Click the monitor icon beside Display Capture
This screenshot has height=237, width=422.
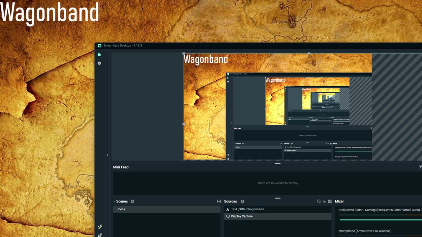click(x=228, y=216)
